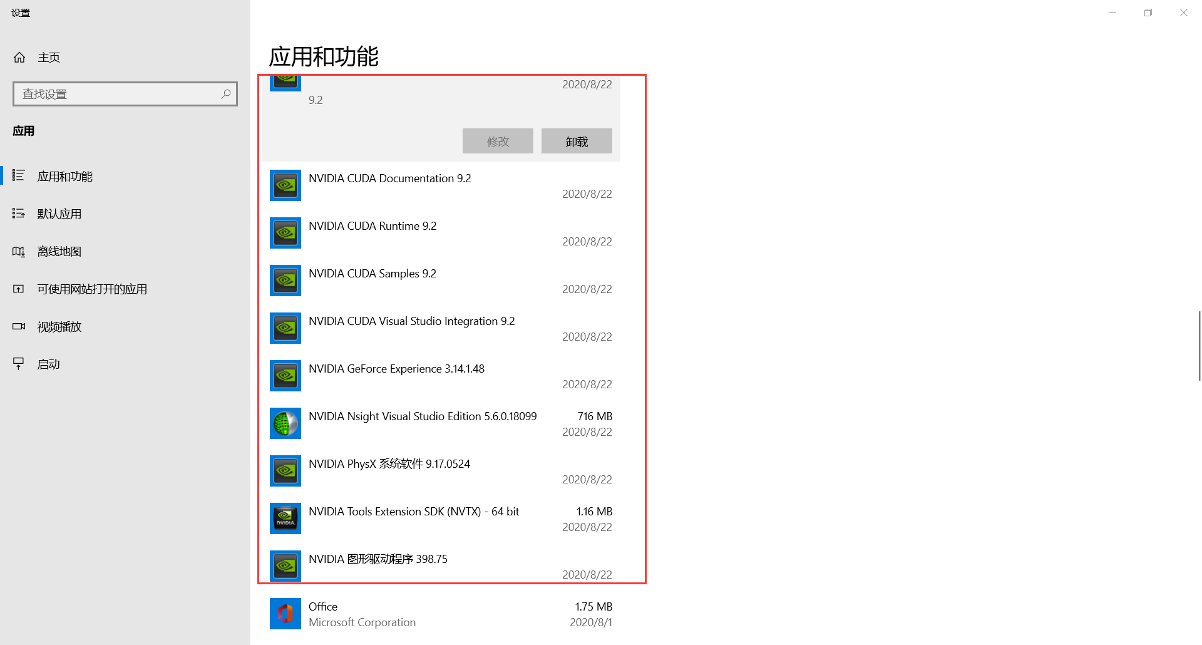This screenshot has height=645, width=1202.
Task: Click the 716 MB size value
Action: point(595,416)
